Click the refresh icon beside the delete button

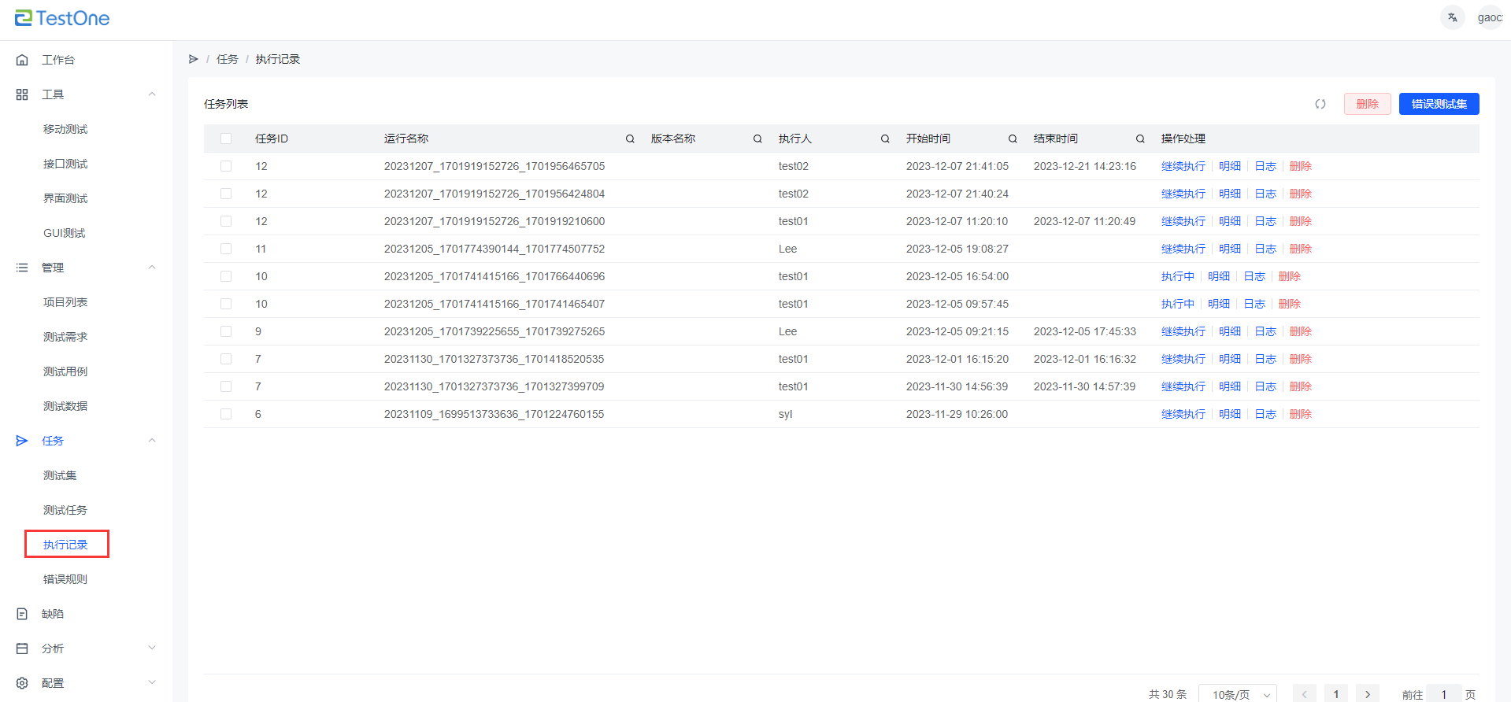(1320, 104)
